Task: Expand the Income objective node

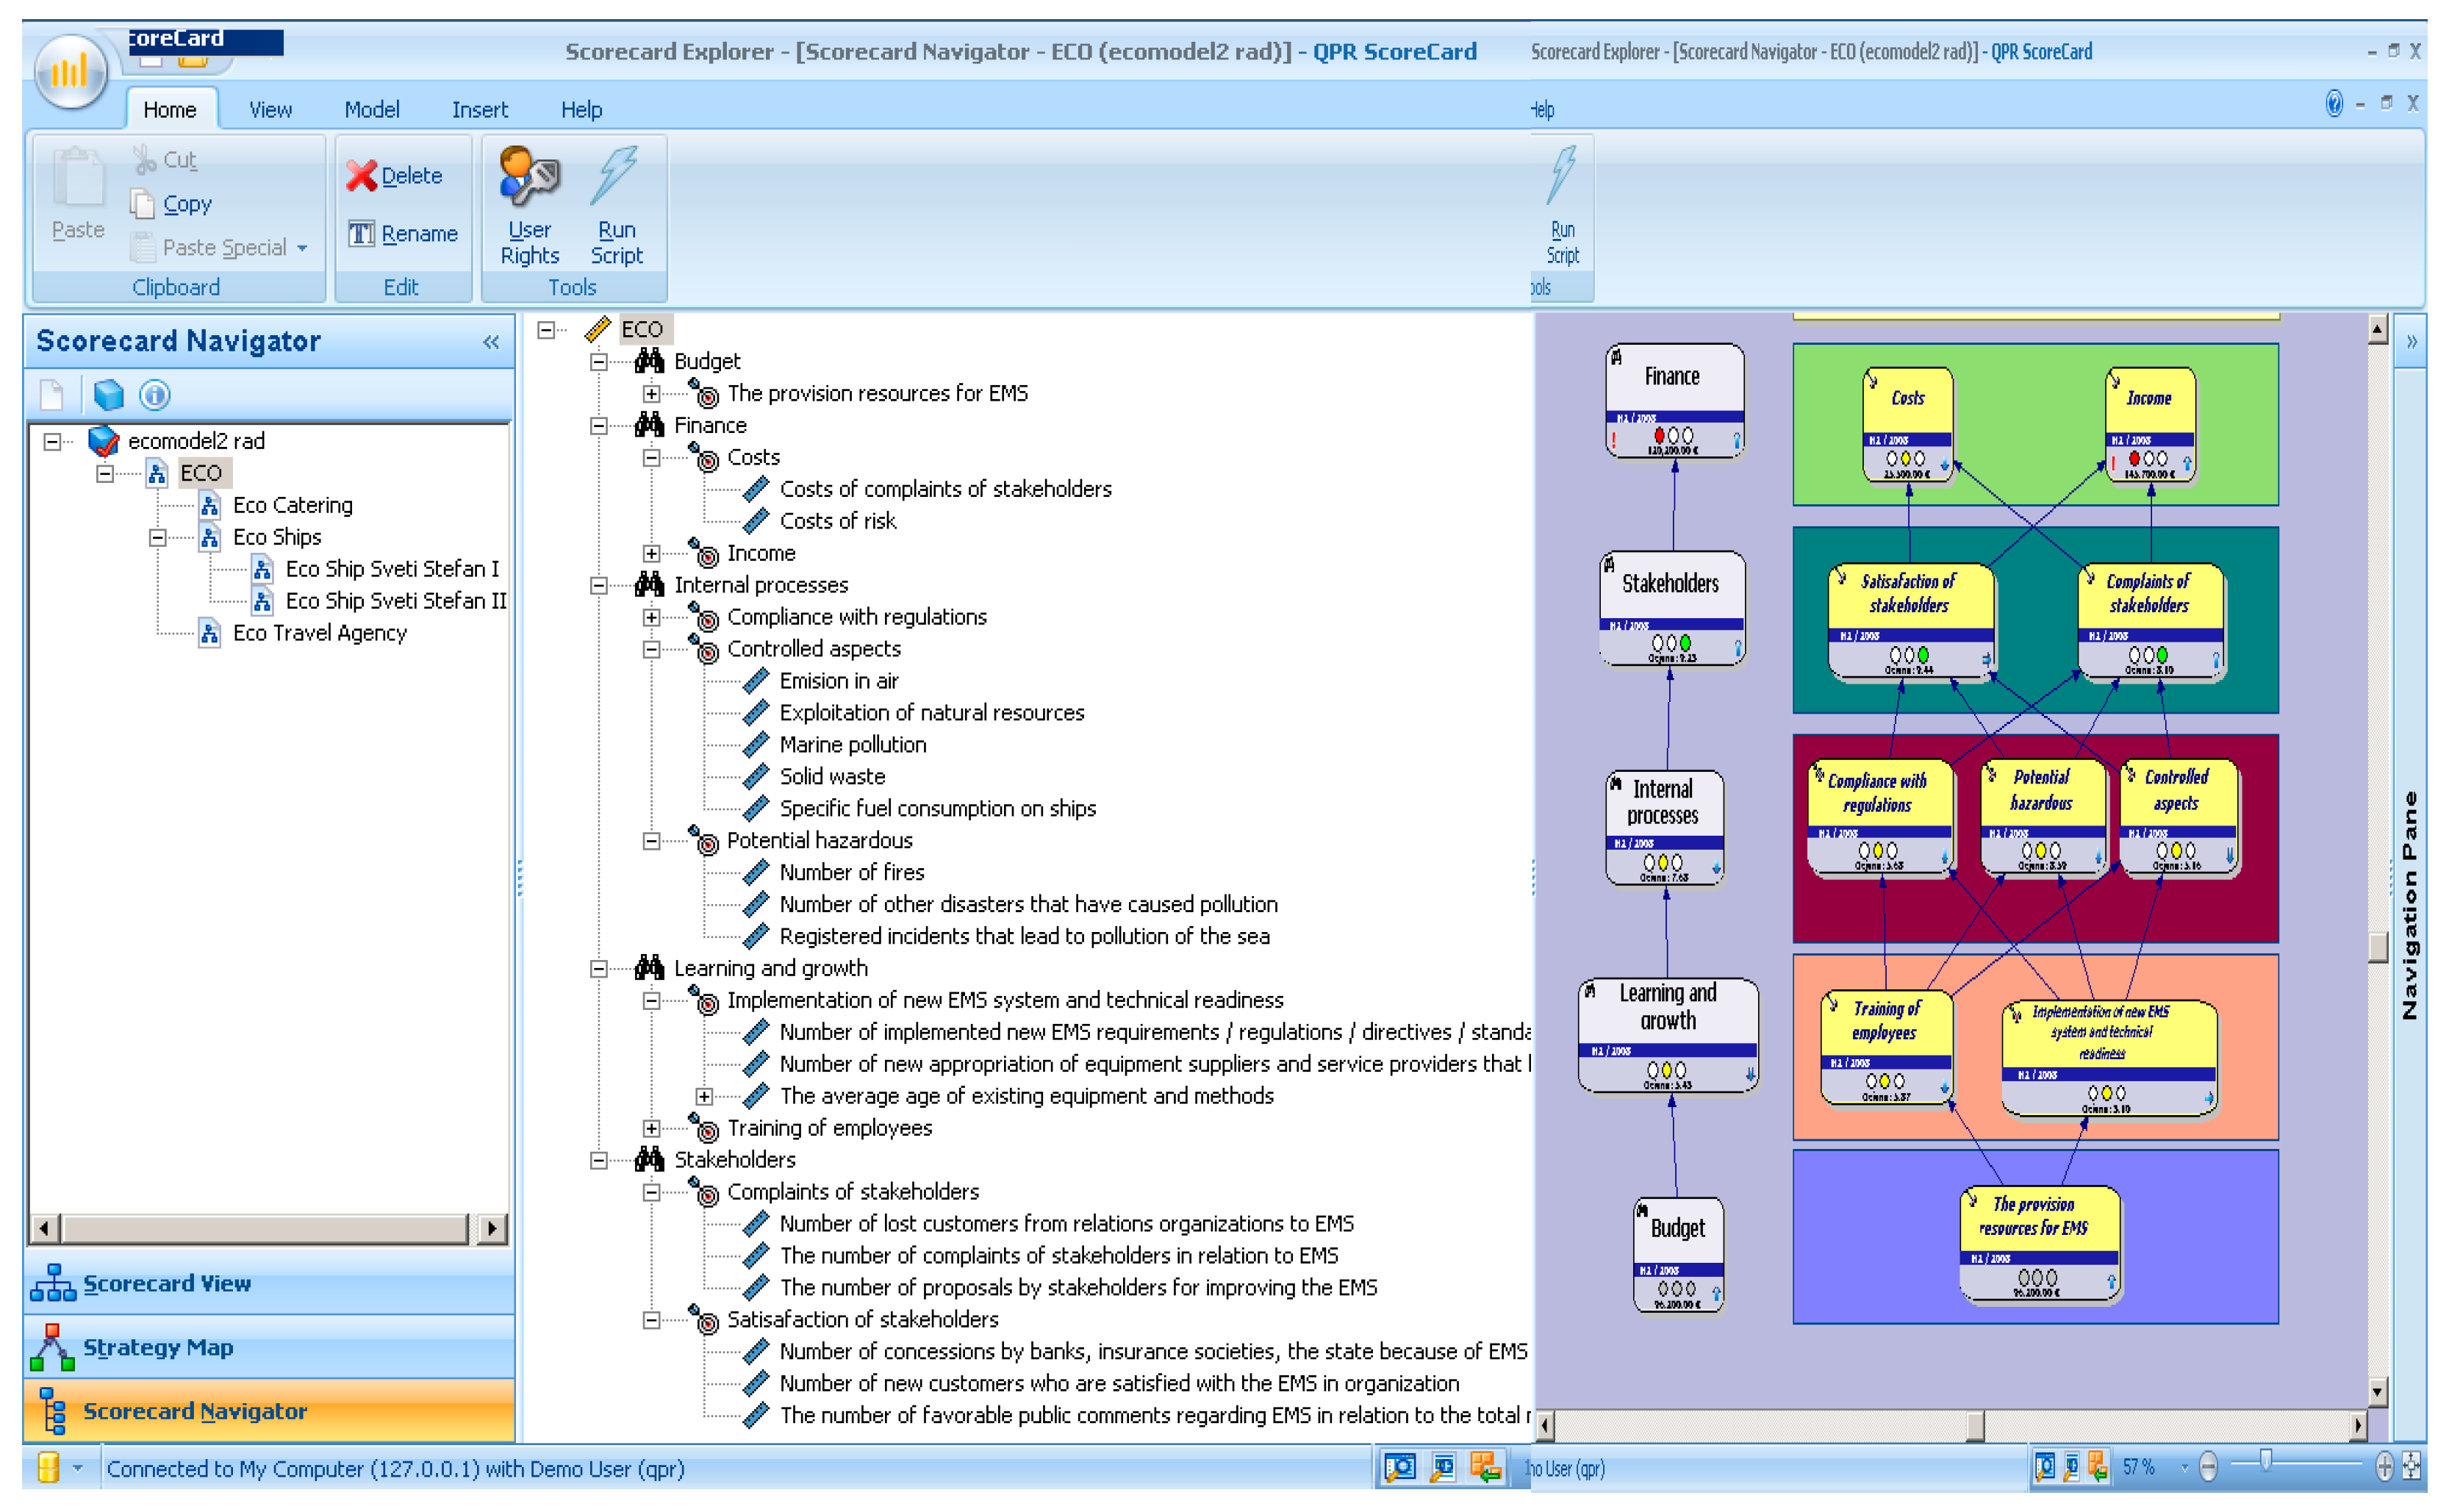Action: click(652, 554)
